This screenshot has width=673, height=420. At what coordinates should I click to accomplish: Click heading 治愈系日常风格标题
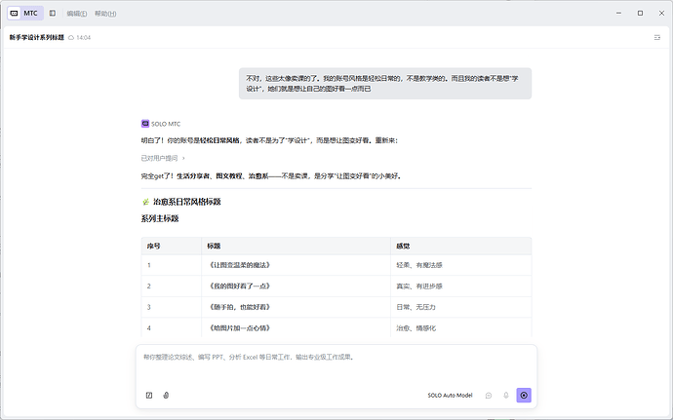pos(186,202)
